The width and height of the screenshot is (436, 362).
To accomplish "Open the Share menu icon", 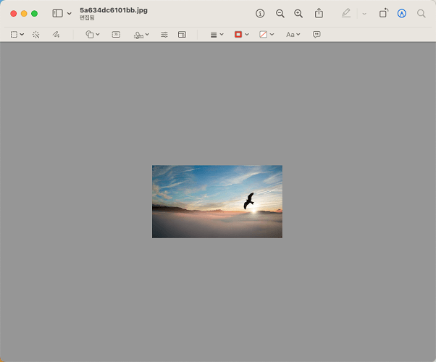I will tap(319, 14).
